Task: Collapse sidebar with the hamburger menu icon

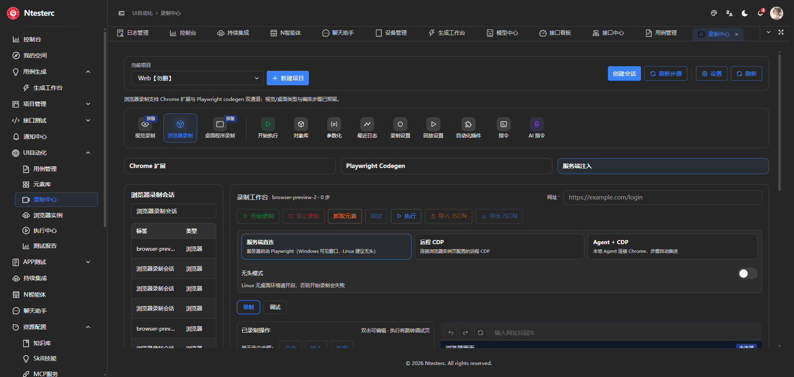Action: click(x=122, y=13)
